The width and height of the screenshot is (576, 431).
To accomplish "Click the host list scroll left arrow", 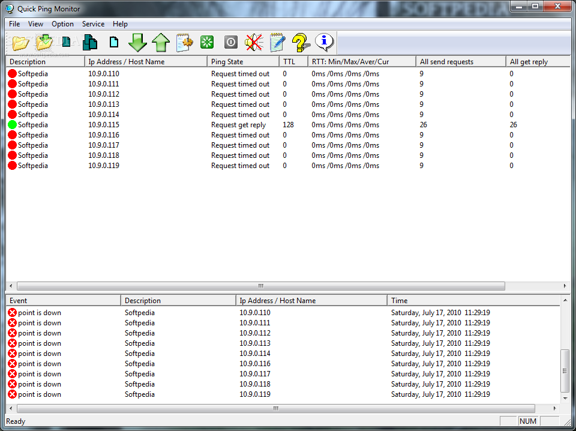I will point(10,286).
